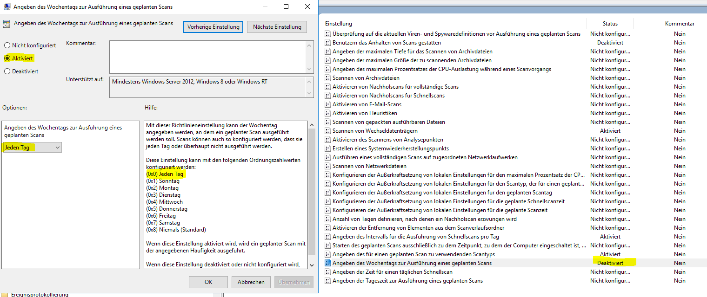Select the Nicht konfiguriert radio button
Viewport: 707px width, 297px height.
[x=7, y=45]
